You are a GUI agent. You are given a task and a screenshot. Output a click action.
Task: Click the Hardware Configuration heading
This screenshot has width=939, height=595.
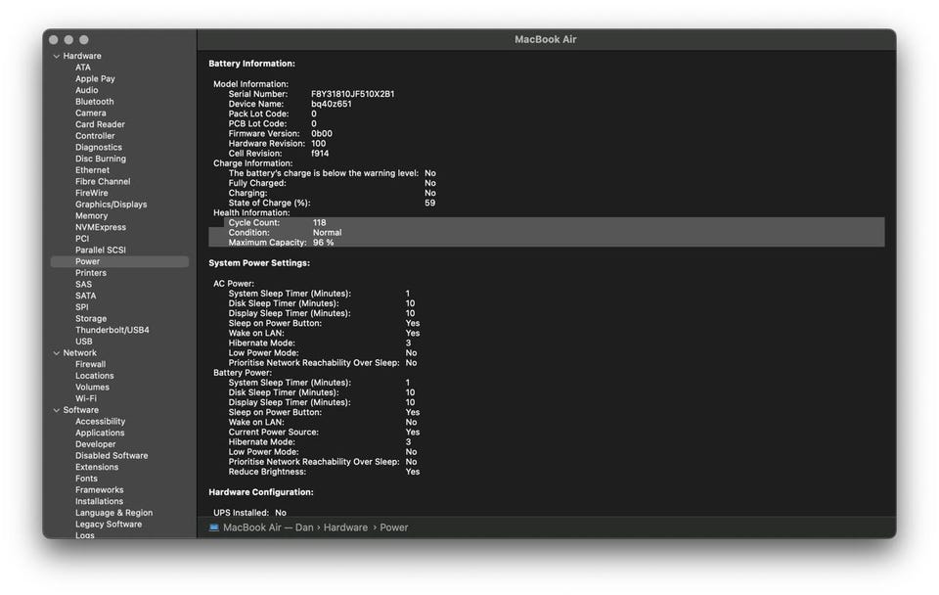pos(261,492)
